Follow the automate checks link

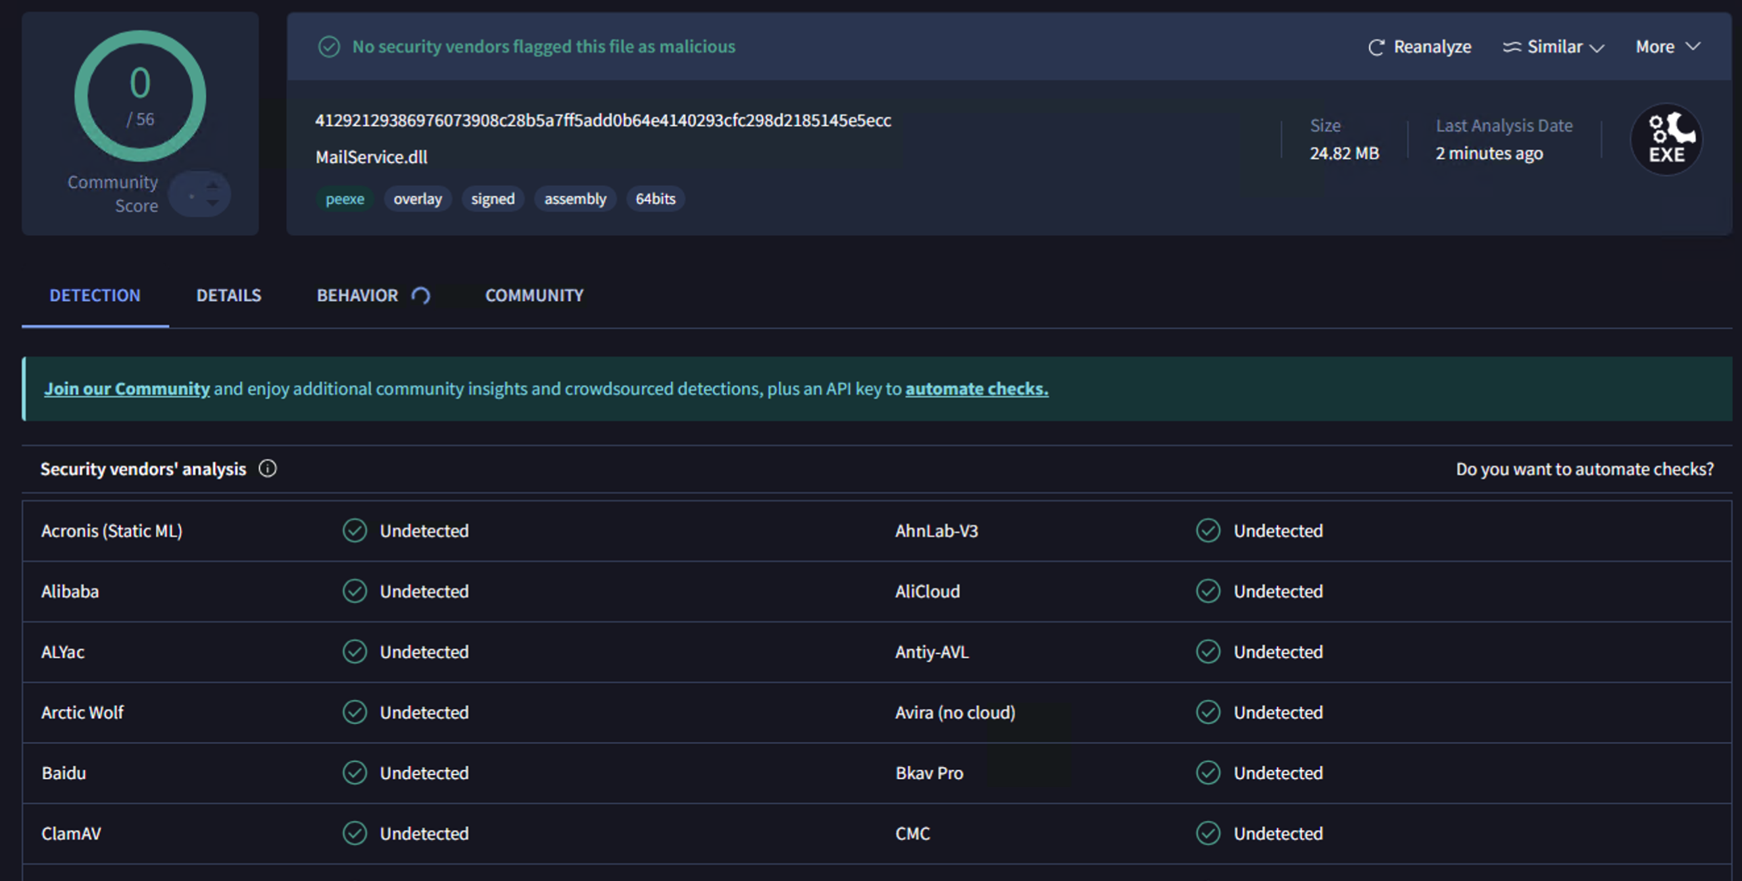click(976, 389)
